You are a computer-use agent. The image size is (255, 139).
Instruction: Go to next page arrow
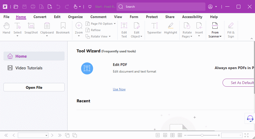point(52,135)
